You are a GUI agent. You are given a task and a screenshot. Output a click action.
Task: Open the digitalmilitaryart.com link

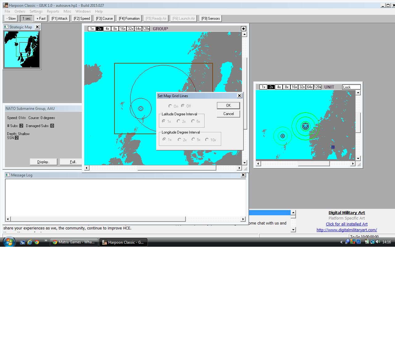click(x=347, y=230)
